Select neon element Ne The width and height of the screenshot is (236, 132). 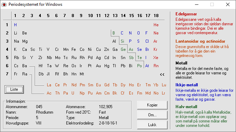(156, 33)
